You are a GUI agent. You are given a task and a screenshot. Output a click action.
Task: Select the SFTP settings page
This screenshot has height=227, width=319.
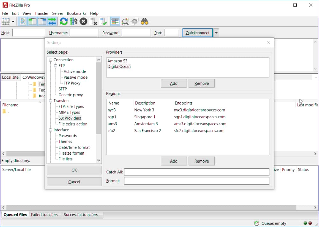pos(63,89)
